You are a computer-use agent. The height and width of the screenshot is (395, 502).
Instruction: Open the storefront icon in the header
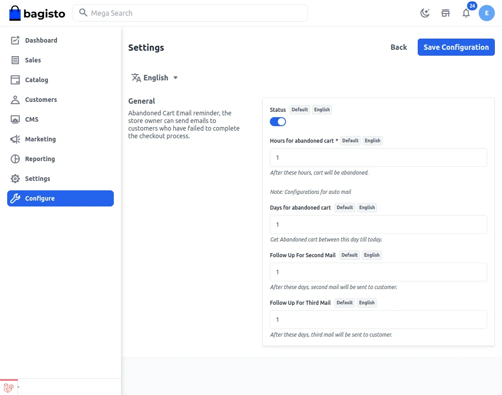point(446,13)
